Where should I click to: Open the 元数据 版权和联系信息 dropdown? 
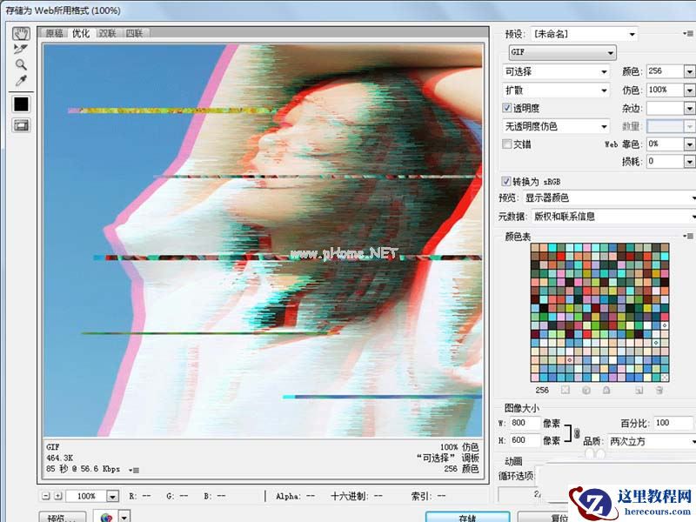tap(613, 217)
